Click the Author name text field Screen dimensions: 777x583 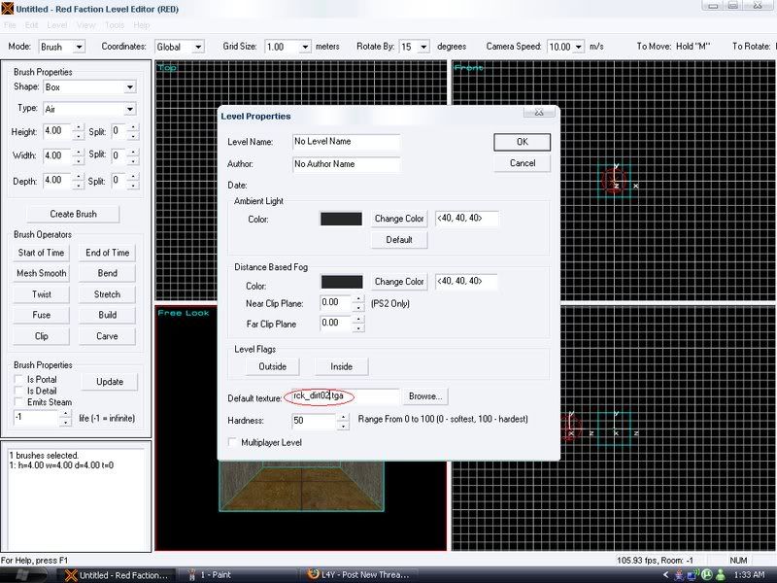click(x=346, y=164)
